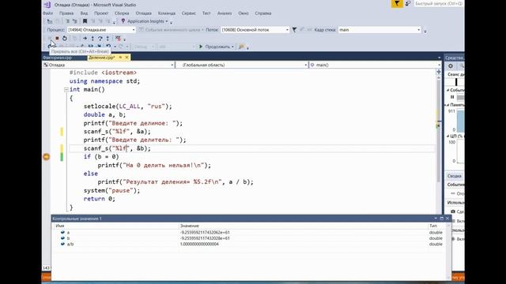The height and width of the screenshot is (284, 506).
Task: Click the yellow notifications filter flag
Action: [397, 3]
